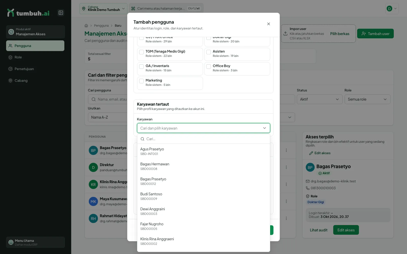Check the Office Boy role checkbox

209,67
